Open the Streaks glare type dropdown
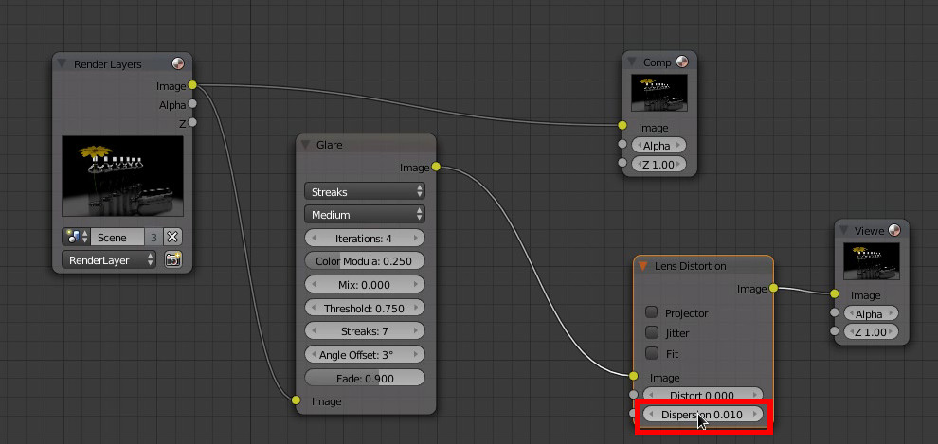This screenshot has height=444, width=938. [364, 191]
